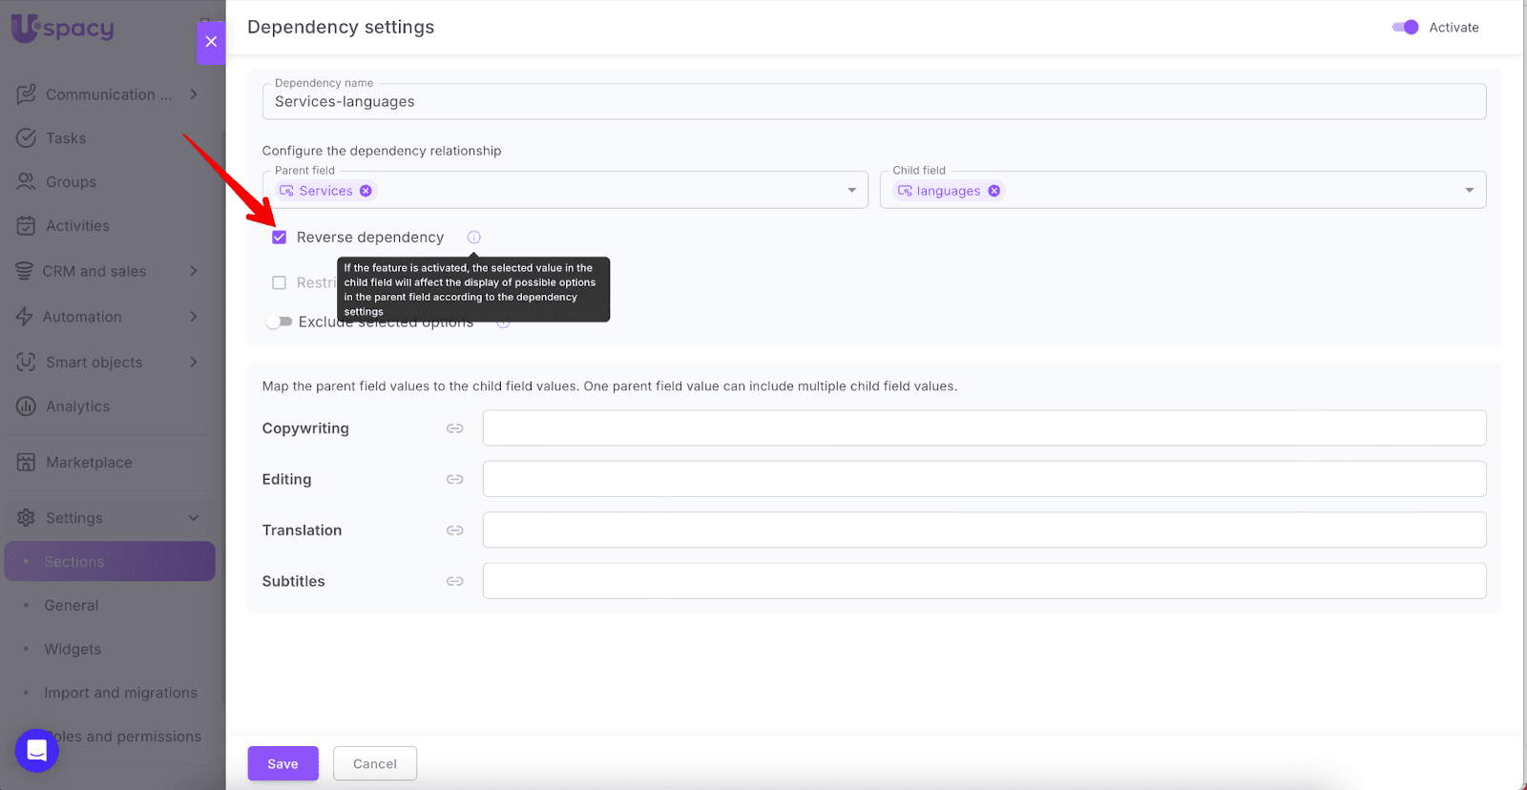Uncheck the Reverse dependency checkbox
Image resolution: width=1527 pixels, height=790 pixels.
280,238
